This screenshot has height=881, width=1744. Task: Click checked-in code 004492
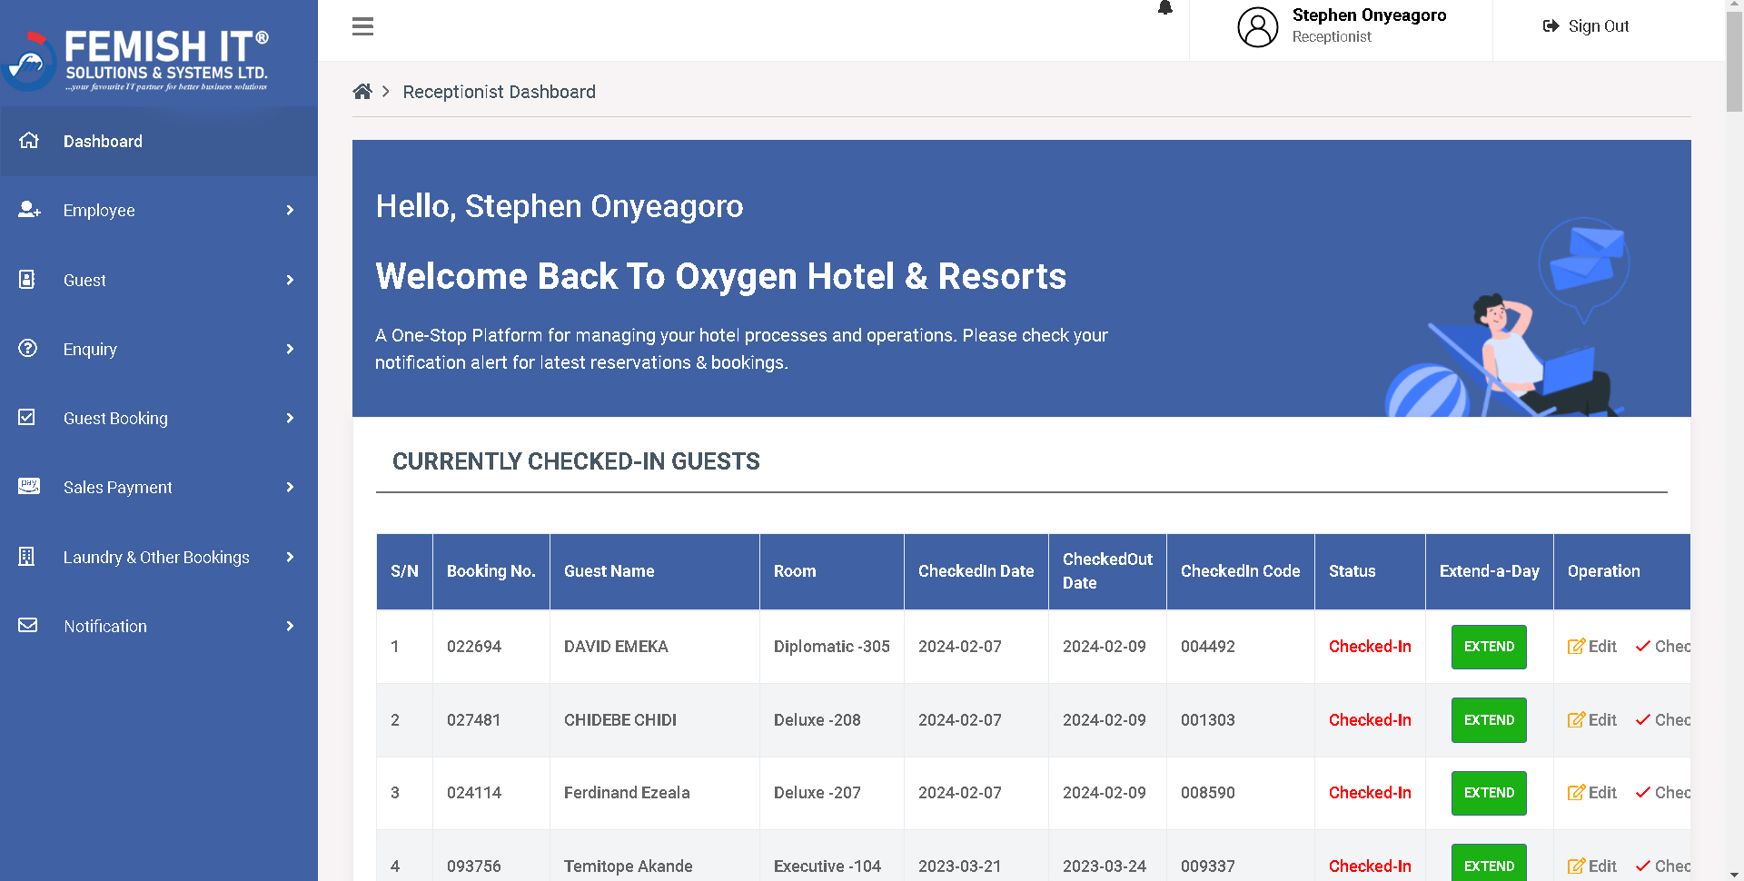pos(1207,647)
